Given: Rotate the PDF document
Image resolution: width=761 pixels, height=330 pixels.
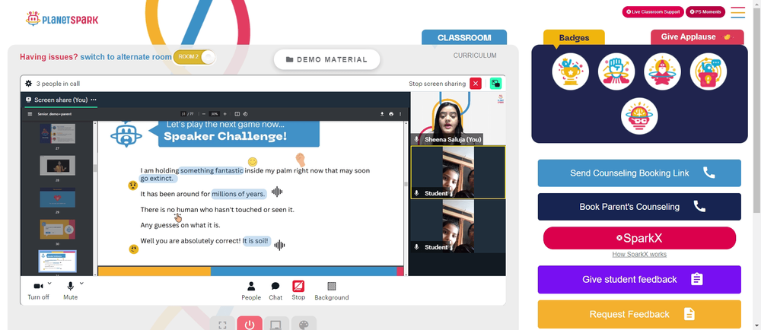Looking at the screenshot, I should 245,114.
